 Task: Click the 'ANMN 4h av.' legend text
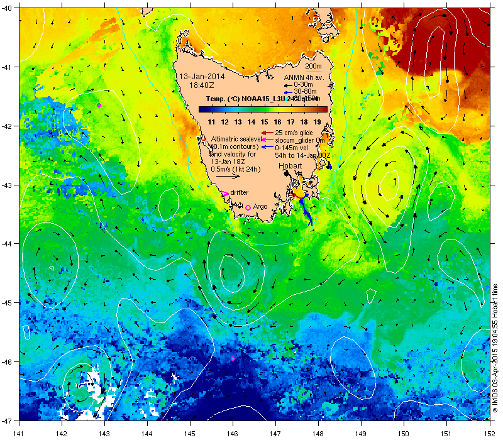304,77
